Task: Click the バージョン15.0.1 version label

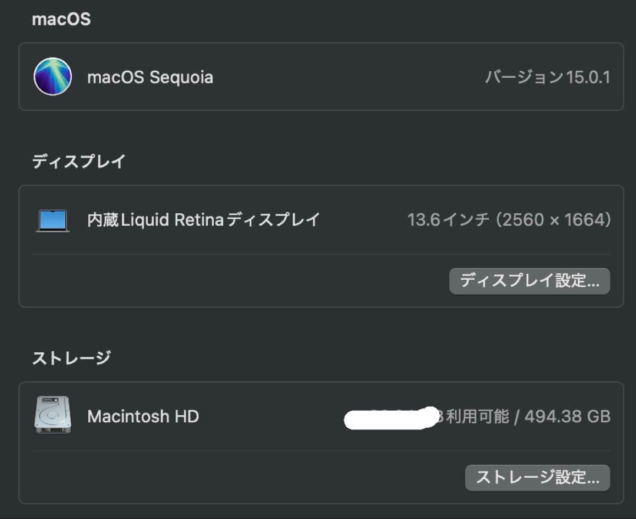Action: pyautogui.click(x=548, y=77)
